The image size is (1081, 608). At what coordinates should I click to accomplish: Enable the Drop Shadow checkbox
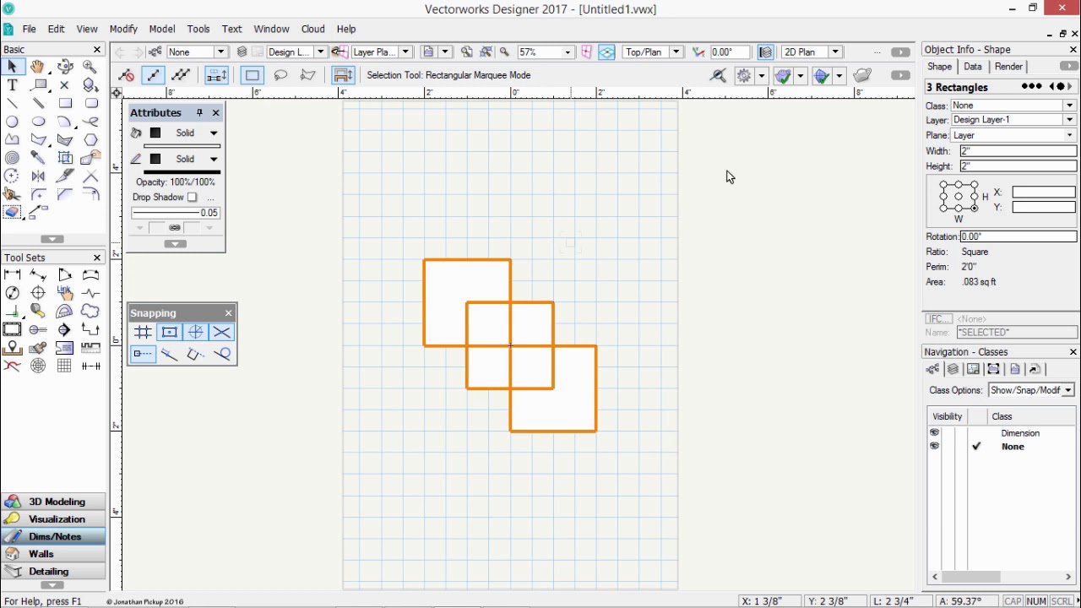[192, 197]
